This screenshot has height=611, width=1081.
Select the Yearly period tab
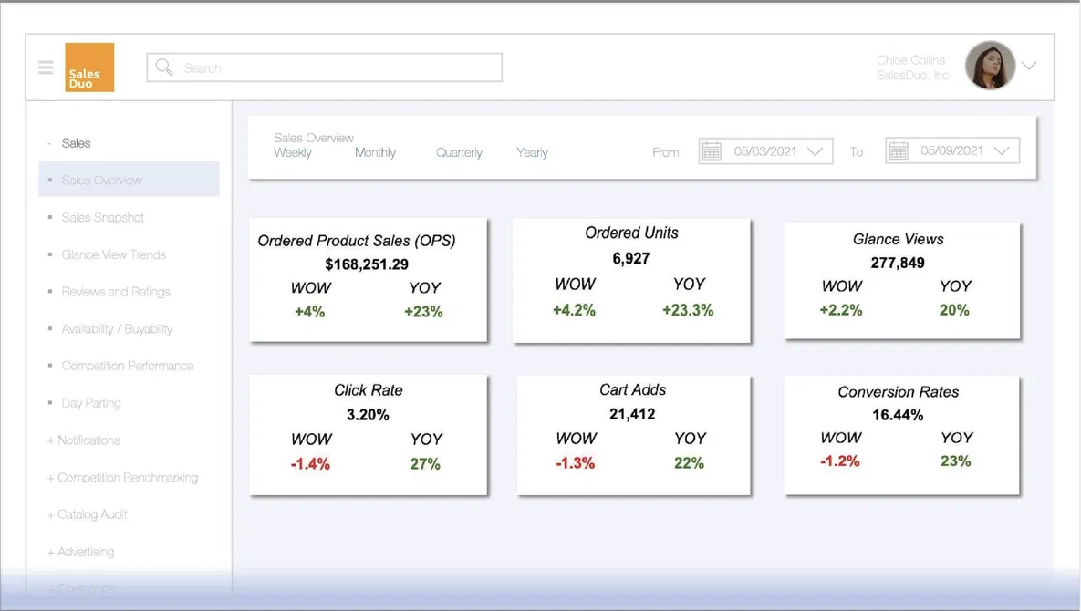click(532, 153)
